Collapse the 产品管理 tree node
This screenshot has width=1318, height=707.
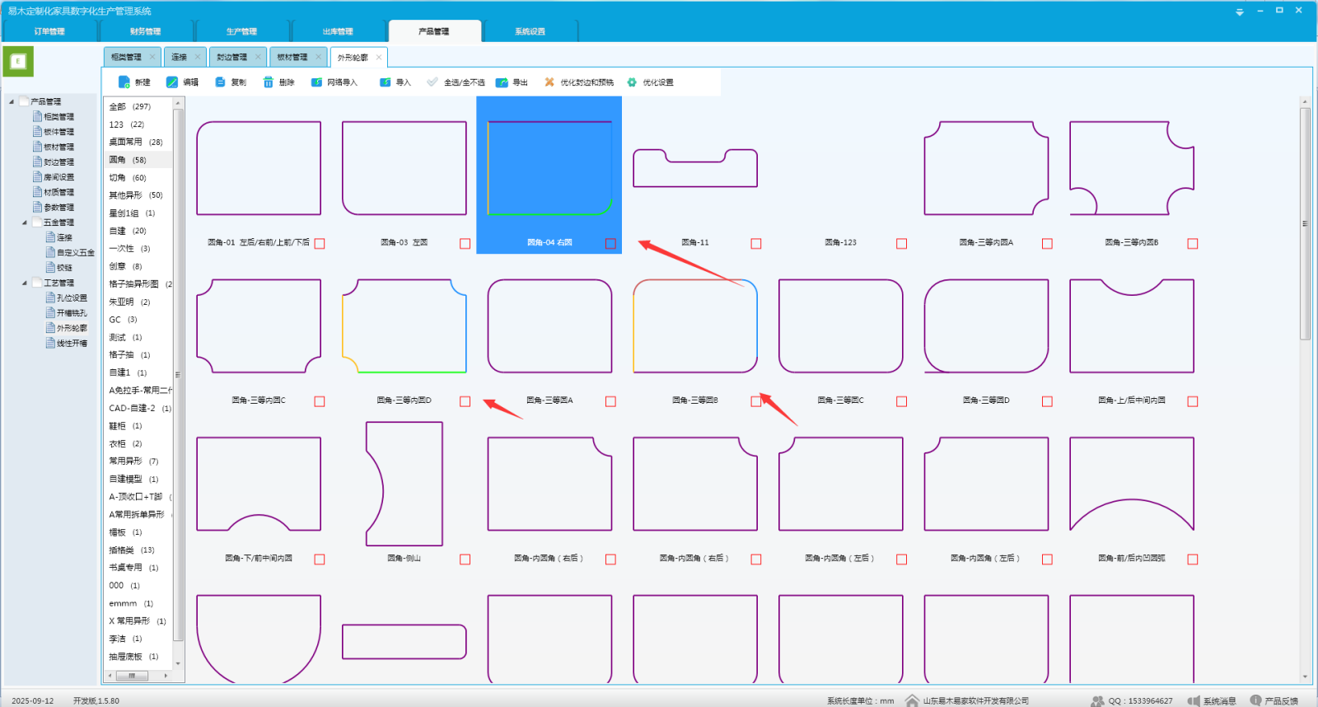click(12, 101)
